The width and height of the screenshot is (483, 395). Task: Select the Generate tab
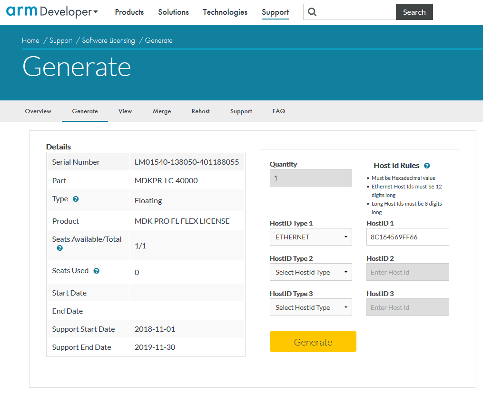(85, 111)
